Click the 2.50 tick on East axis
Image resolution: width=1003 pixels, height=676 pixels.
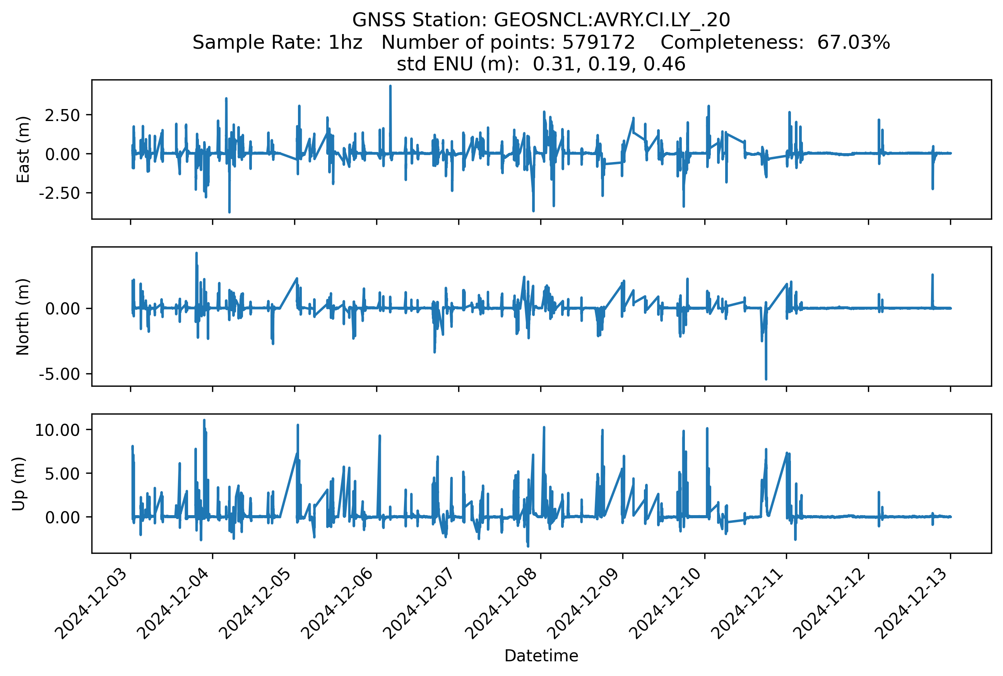(63, 116)
